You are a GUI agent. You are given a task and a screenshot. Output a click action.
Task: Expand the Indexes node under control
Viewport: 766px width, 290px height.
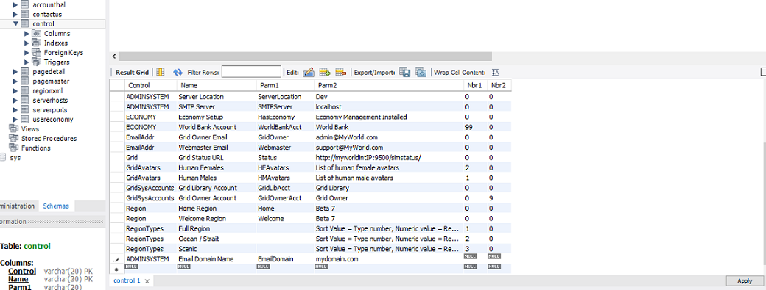click(x=27, y=43)
